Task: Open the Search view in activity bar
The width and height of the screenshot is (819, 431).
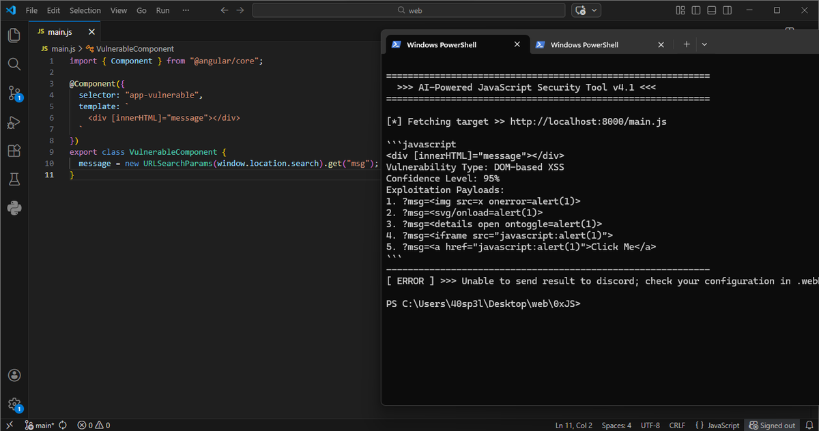Action: (x=14, y=64)
